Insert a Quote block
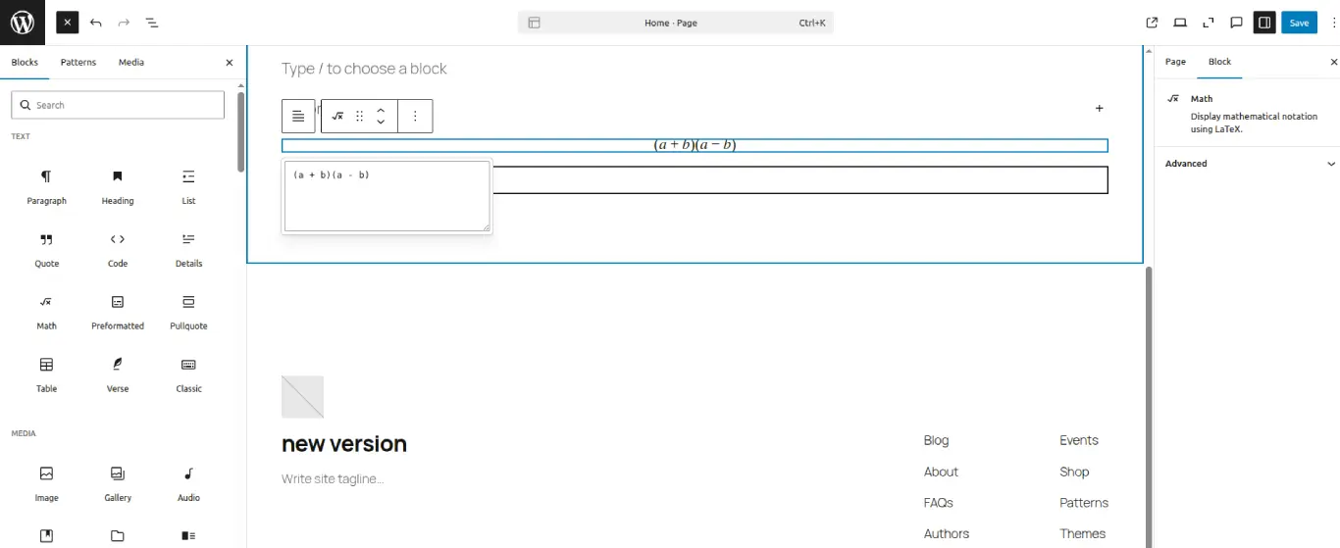This screenshot has height=548, width=1340. (47, 250)
